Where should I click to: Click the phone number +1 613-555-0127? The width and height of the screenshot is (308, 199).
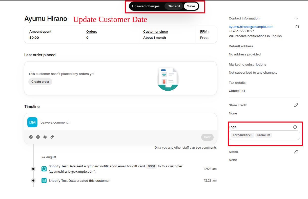pos(241,31)
